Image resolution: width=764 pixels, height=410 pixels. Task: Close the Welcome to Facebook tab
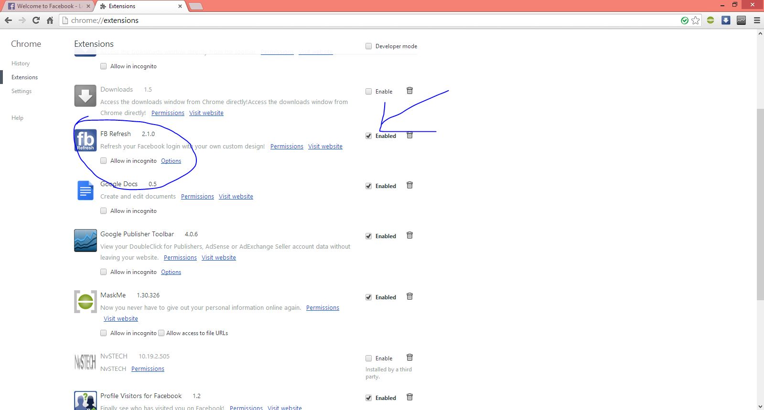click(88, 6)
